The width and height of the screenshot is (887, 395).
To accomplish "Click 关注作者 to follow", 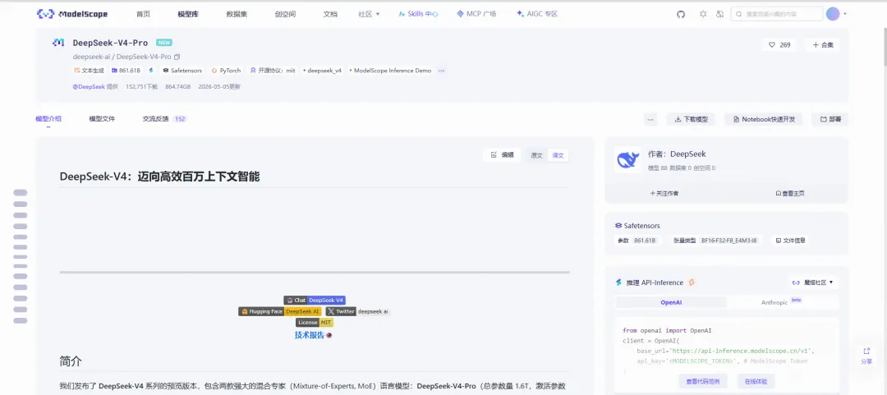I will coord(664,194).
